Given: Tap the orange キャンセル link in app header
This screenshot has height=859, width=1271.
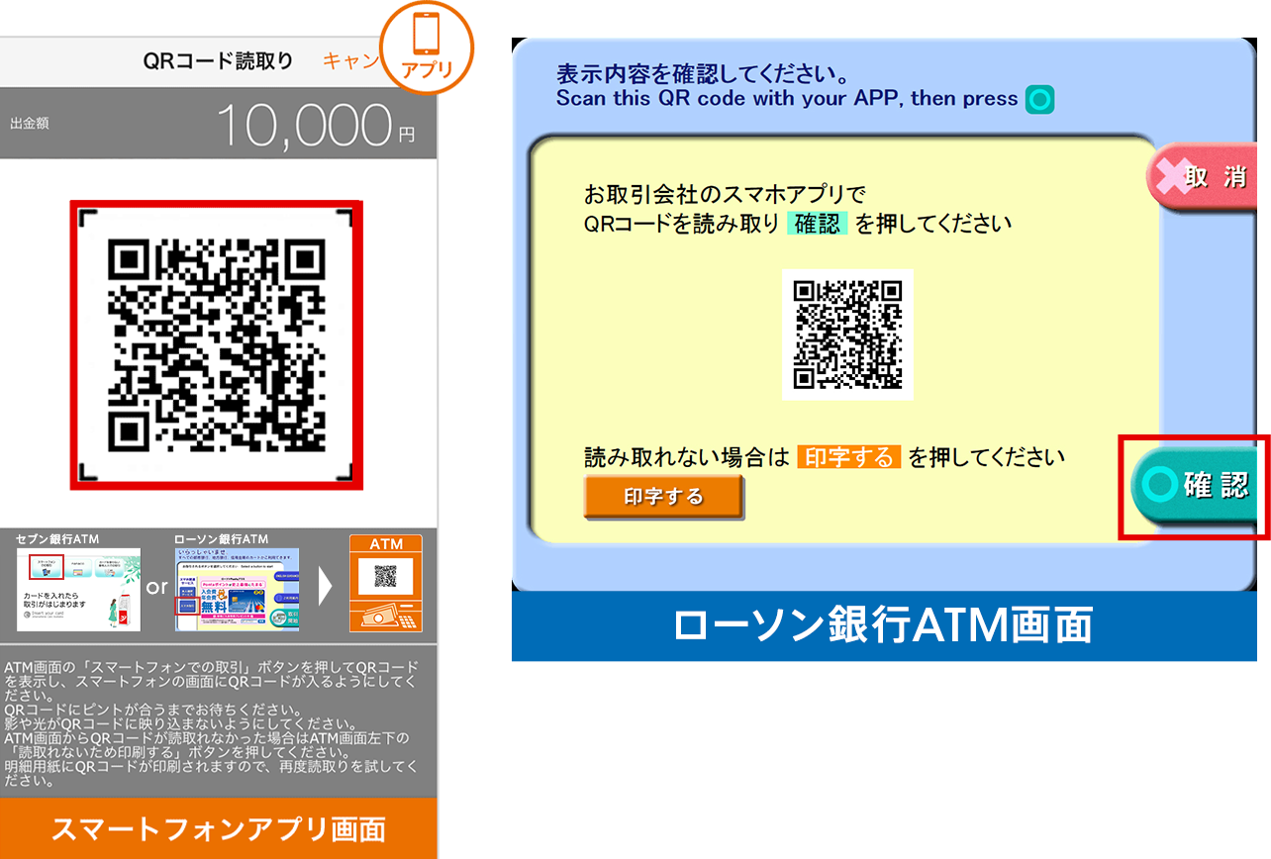Looking at the screenshot, I should tap(350, 61).
